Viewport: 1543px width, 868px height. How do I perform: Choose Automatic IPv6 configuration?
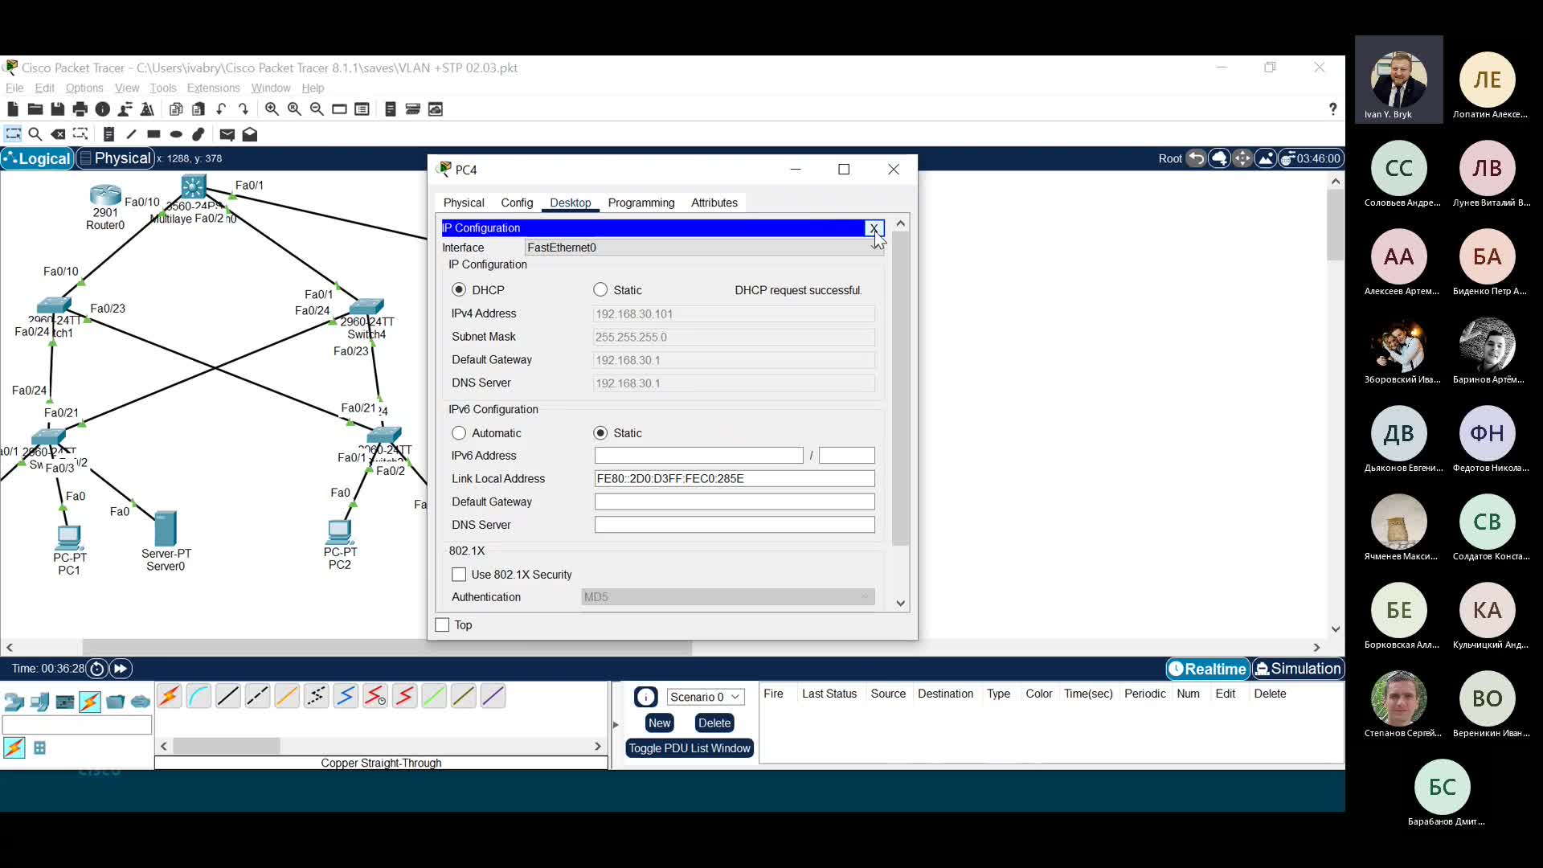pyautogui.click(x=459, y=433)
